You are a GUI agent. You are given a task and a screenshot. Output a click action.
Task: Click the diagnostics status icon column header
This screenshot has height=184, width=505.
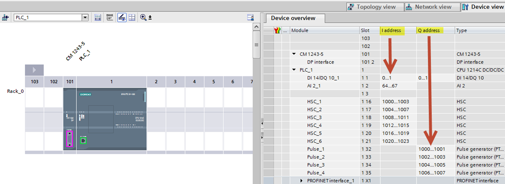[x=277, y=30]
